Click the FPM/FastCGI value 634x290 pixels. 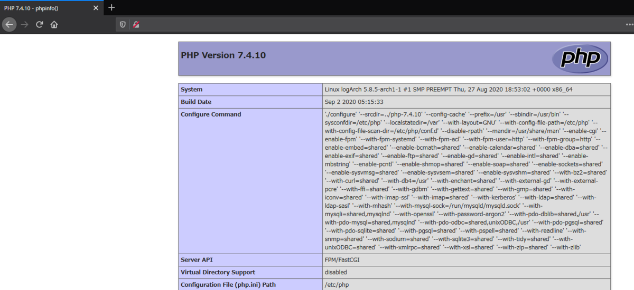343,260
